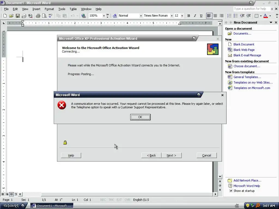
Task: Toggle Bold formatting button
Action: (x=189, y=16)
